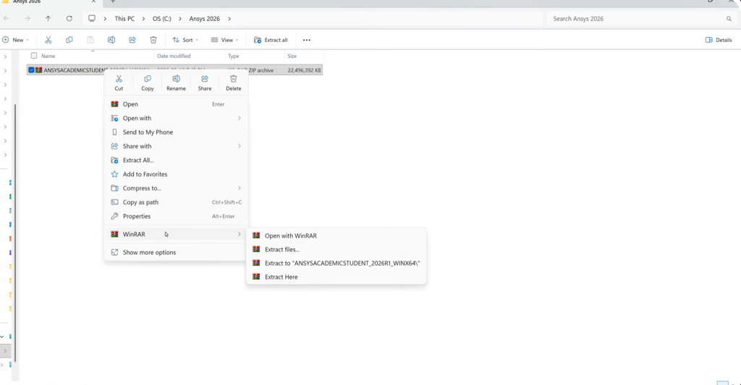Viewport: 741px width, 385px height.
Task: Click the navigation pane vertical scrollbar
Action: 15,217
